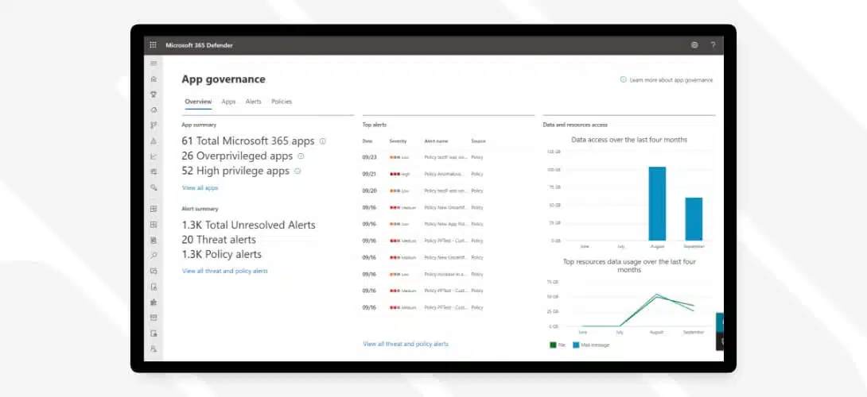
Task: Collapse the sidebar with hamburger icon
Action: click(154, 64)
